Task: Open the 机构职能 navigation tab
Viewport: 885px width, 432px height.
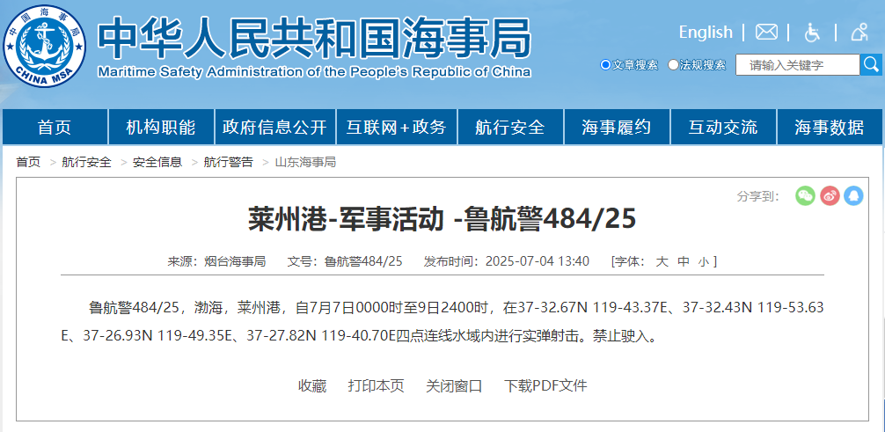Action: [x=161, y=127]
